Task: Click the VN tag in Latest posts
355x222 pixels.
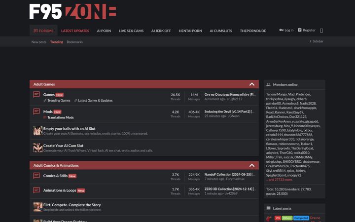Action: tap(278, 218)
